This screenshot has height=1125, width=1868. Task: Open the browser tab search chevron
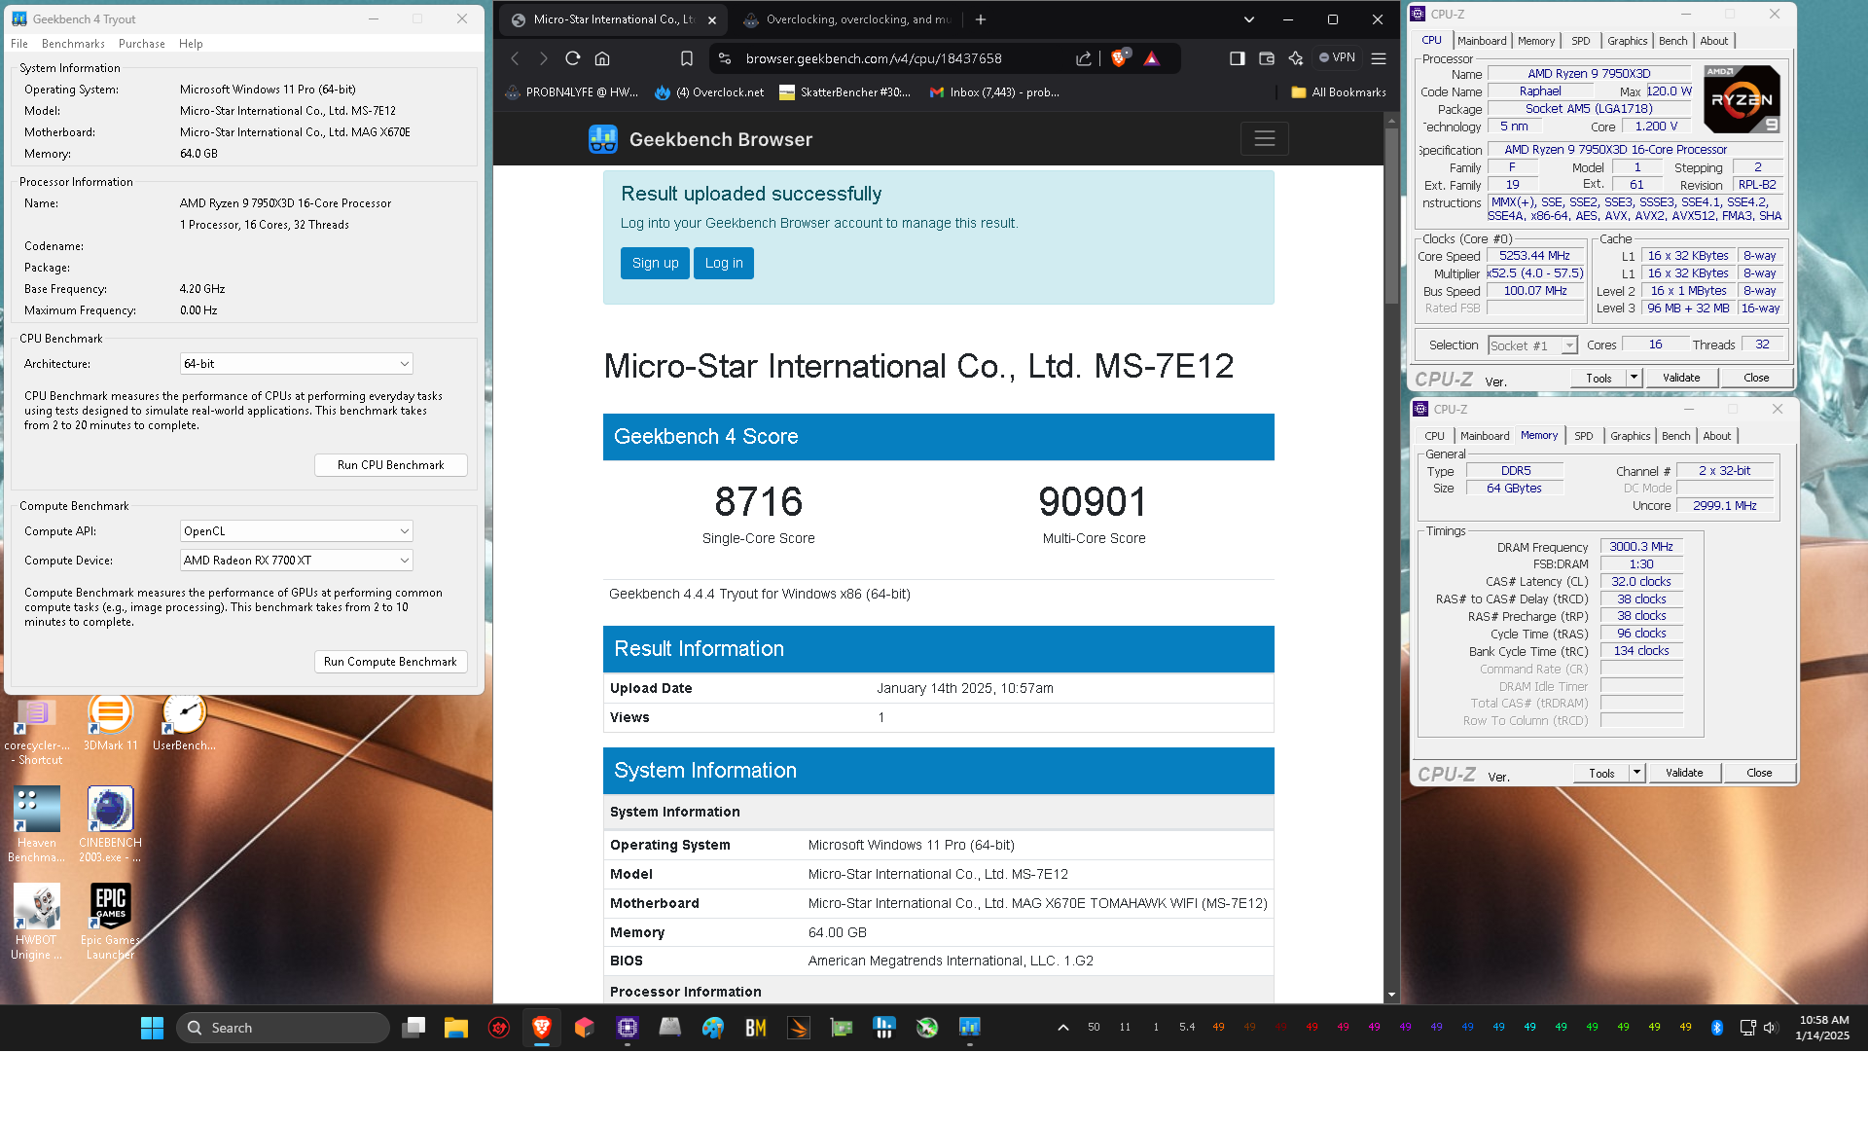coord(1249,19)
